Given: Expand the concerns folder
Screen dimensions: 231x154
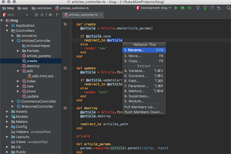Looking at the screenshot, I should click(12, 36).
